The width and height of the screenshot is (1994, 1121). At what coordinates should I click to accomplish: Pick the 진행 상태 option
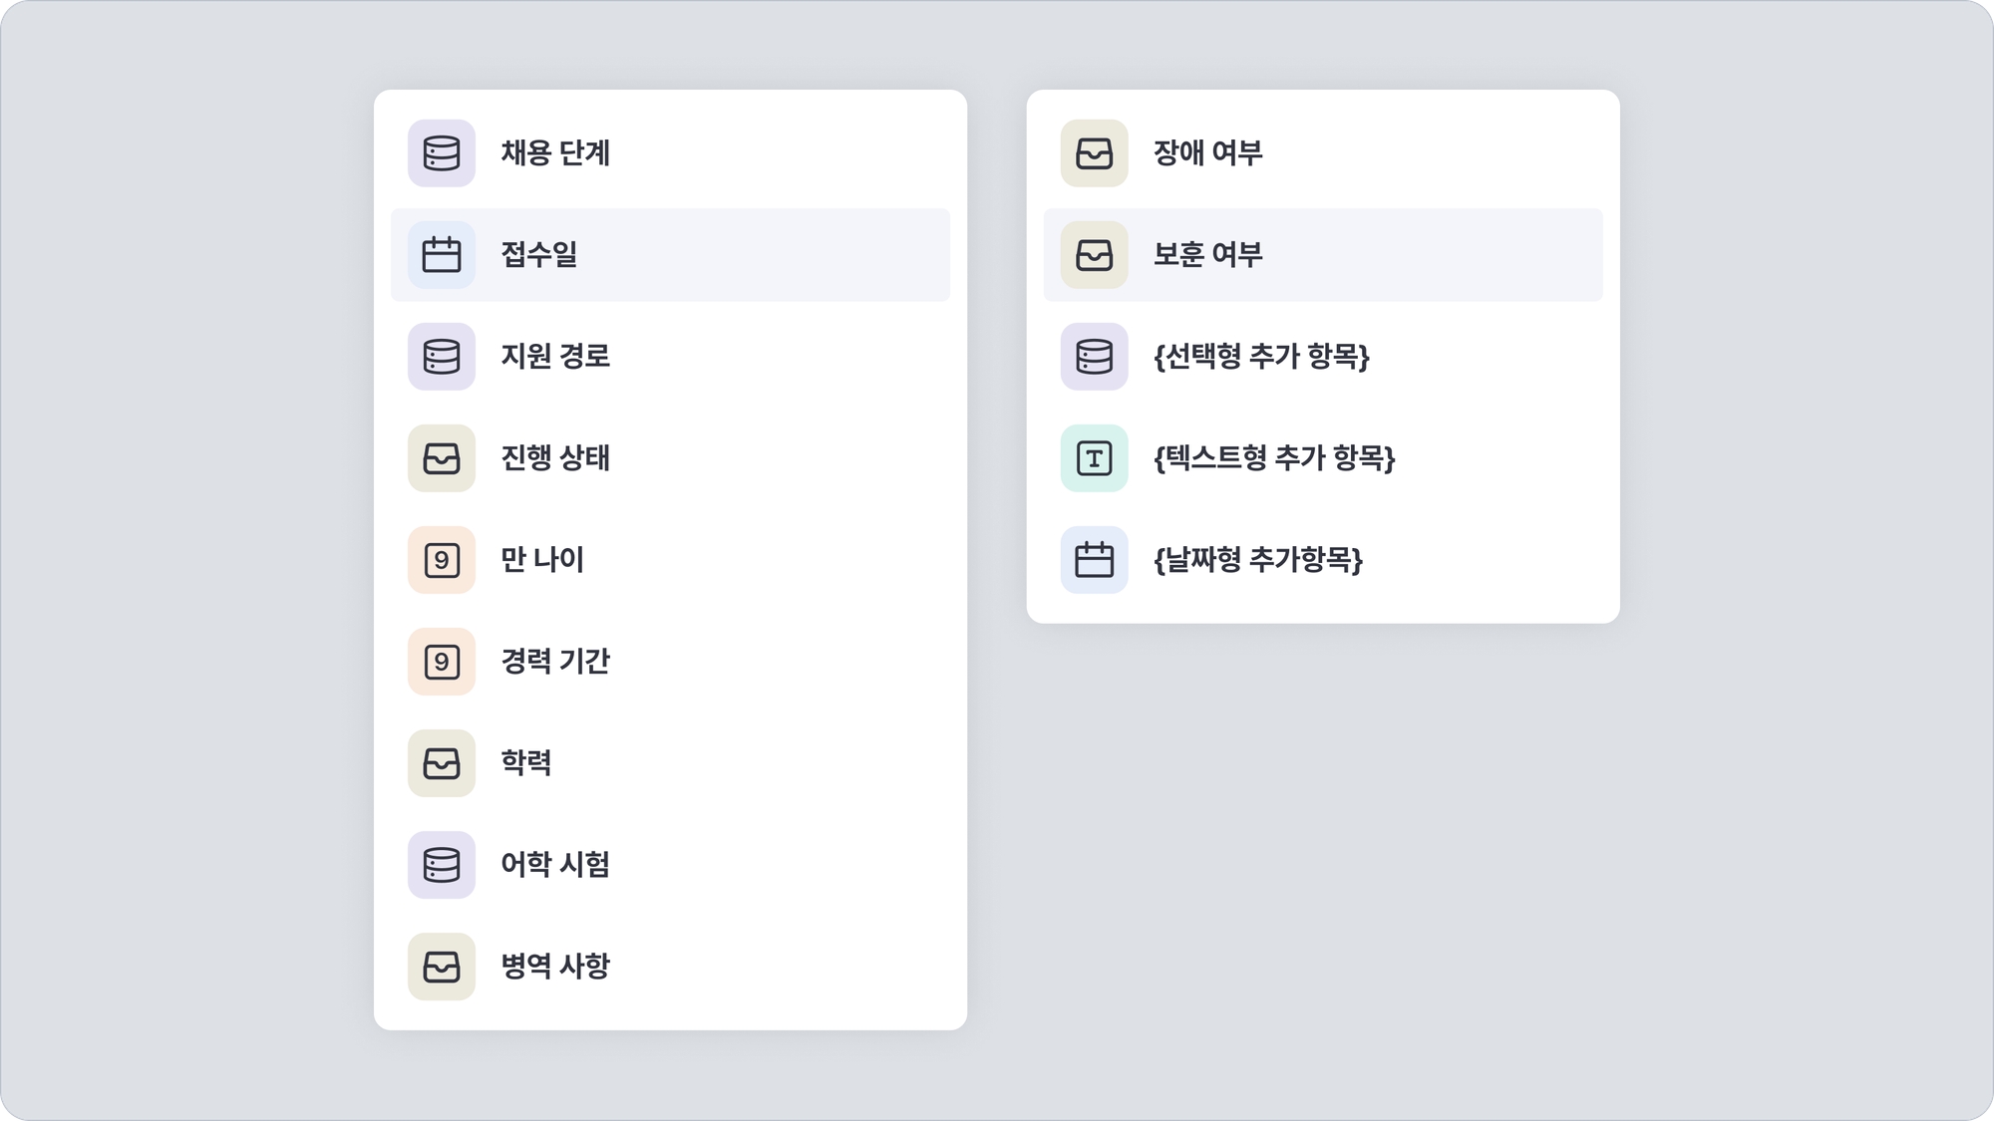pyautogui.click(x=555, y=458)
